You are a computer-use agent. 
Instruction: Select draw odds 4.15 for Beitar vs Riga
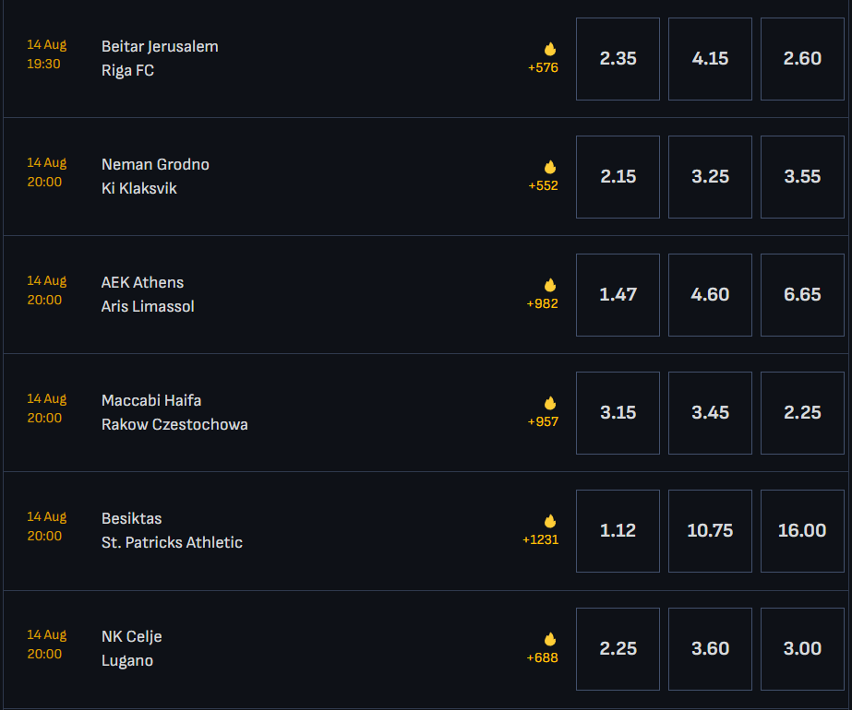tap(710, 59)
